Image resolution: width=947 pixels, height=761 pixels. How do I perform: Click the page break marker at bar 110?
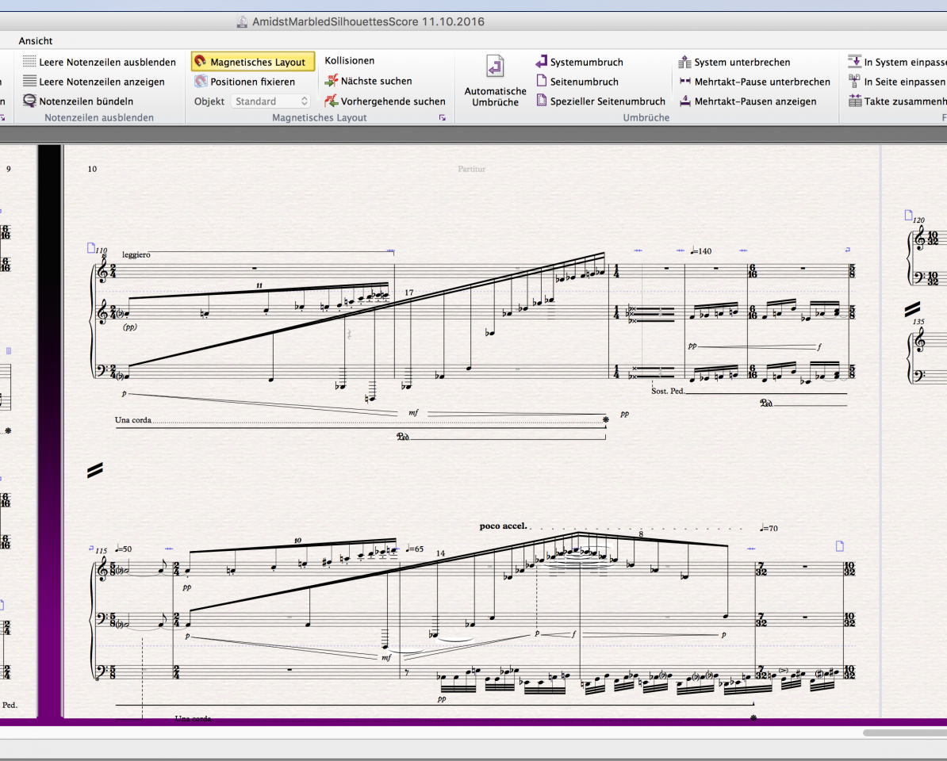(90, 247)
